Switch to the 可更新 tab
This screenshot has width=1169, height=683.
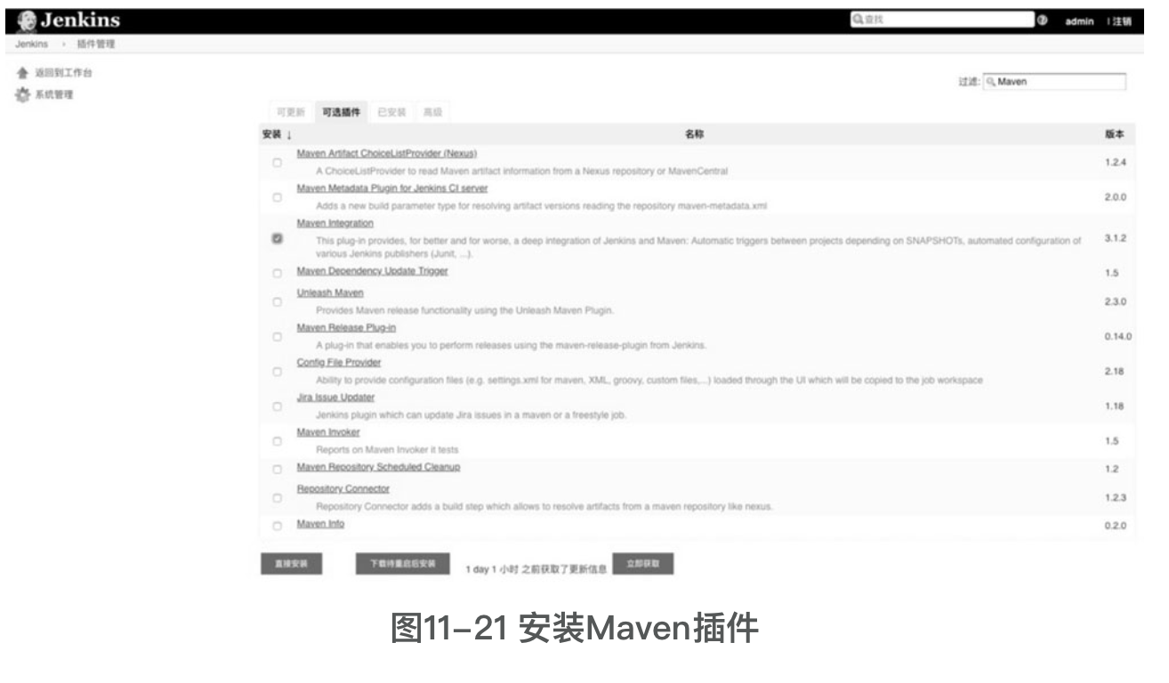pyautogui.click(x=291, y=112)
